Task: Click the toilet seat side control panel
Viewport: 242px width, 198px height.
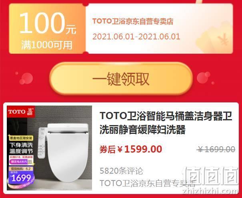Action: pyautogui.click(x=42, y=143)
